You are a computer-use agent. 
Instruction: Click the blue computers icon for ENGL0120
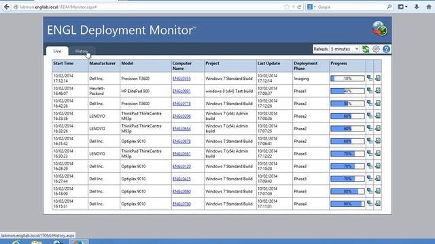click(370, 166)
